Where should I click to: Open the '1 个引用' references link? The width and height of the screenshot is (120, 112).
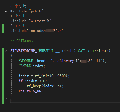pos(19,16)
